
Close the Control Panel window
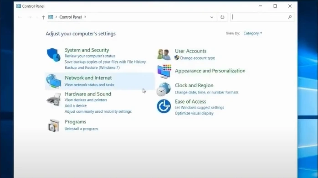pyautogui.click(x=290, y=6)
